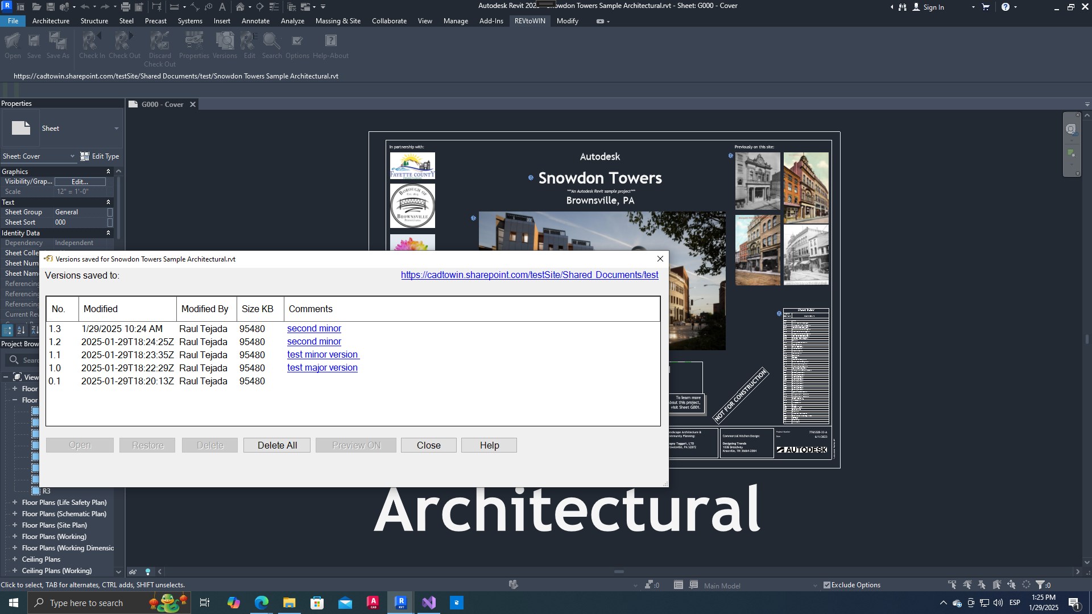This screenshot has width=1092, height=614.
Task: Toggle the Sheet Sort parameter checkbox
Action: (110, 222)
